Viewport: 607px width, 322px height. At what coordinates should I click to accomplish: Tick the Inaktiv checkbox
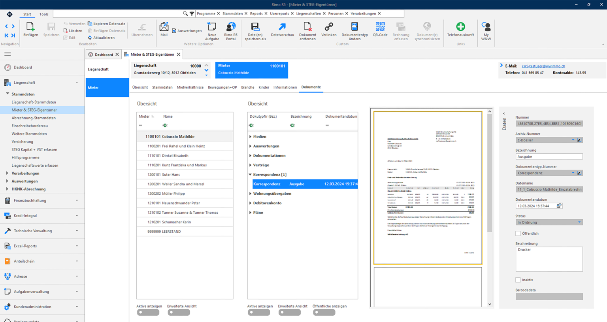518,280
